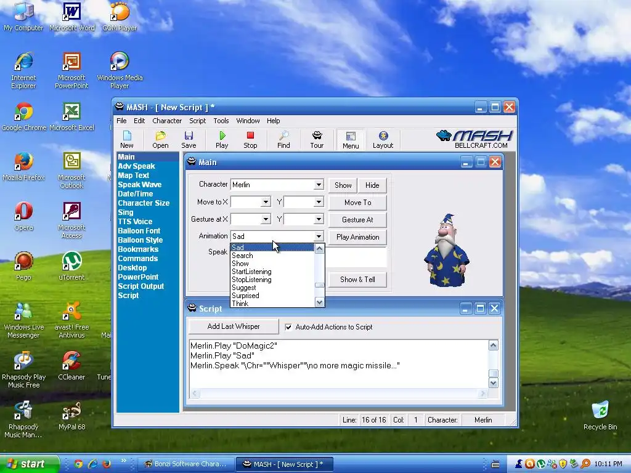Viewport: 631px width, 473px height.
Task: Expand the Character dropdown showing Merlin
Action: [x=319, y=185]
